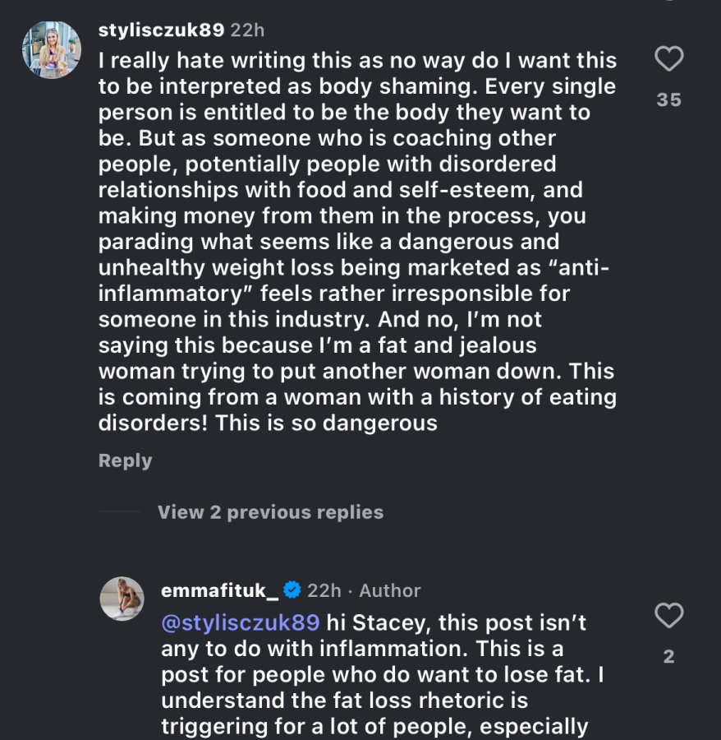View the 2 likes on emmafituk_'s reply
This screenshot has height=740, width=721.
[x=668, y=656]
